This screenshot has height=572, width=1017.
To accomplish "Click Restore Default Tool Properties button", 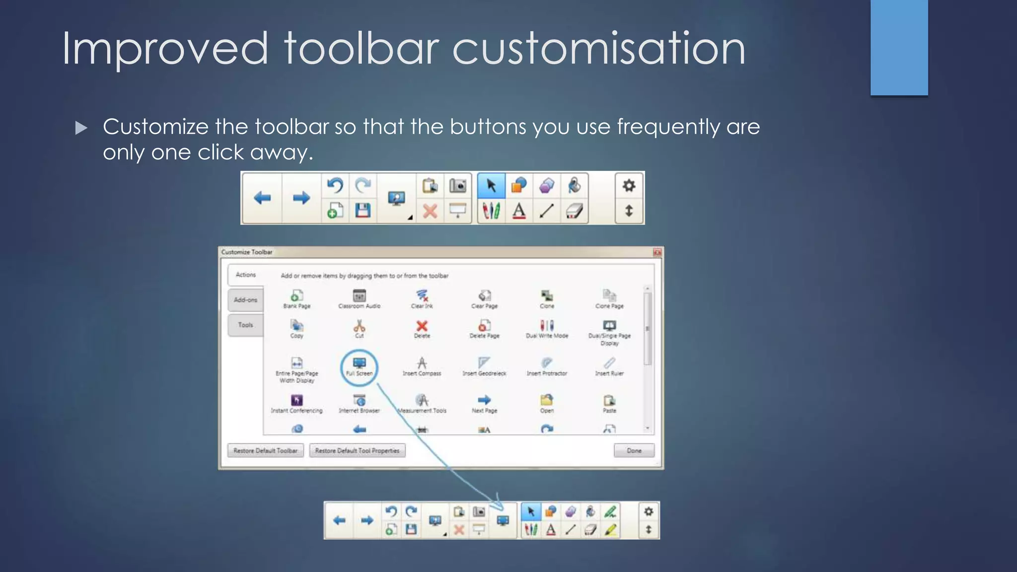I will pyautogui.click(x=358, y=450).
